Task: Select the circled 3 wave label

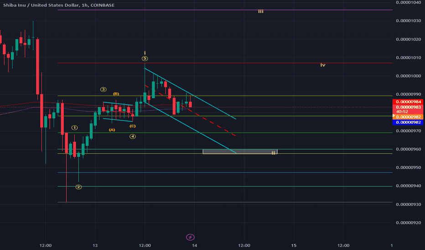Action: coord(103,89)
